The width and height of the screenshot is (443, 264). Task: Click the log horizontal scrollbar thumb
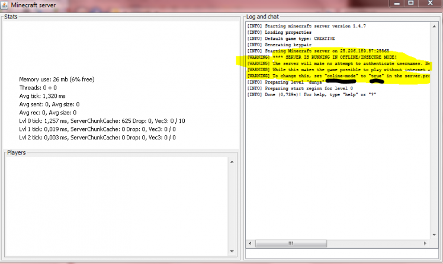coord(291,243)
